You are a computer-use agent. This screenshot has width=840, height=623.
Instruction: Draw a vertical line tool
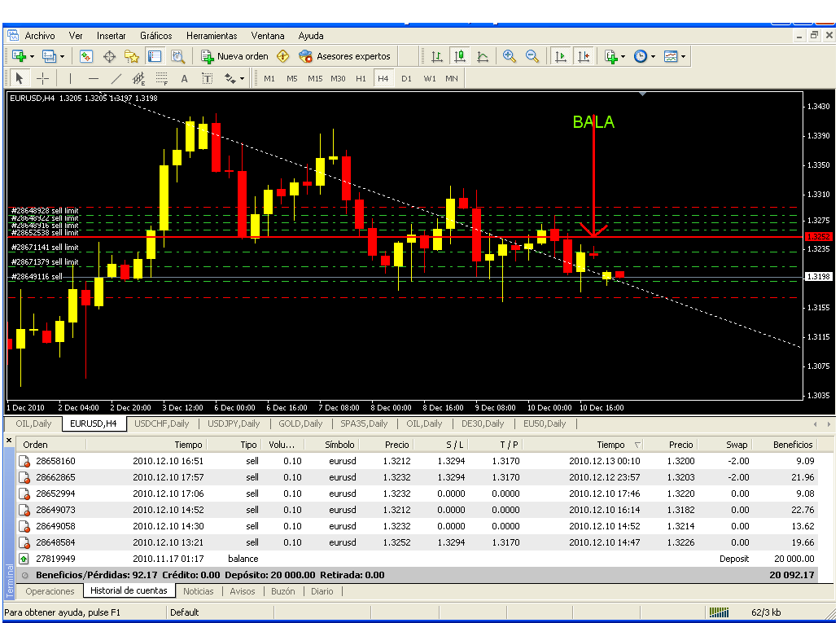pyautogui.click(x=70, y=79)
